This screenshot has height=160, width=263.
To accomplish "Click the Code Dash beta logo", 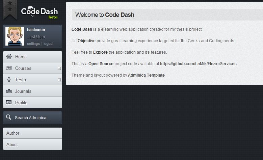I will click(39, 12).
